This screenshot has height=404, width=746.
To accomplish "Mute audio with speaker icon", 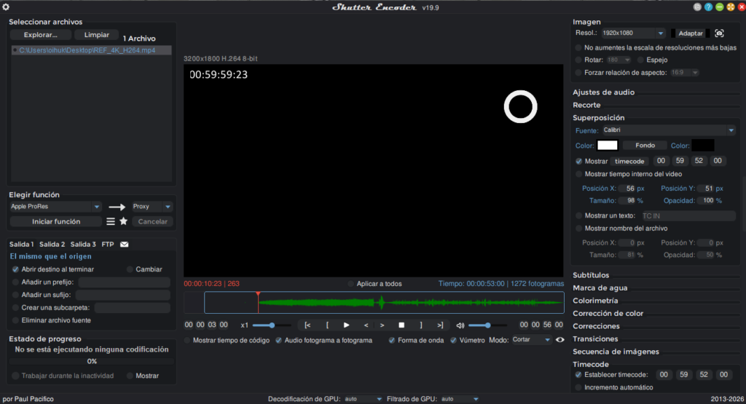I will (x=460, y=325).
